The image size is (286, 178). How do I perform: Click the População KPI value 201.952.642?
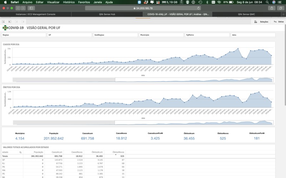tap(54, 138)
